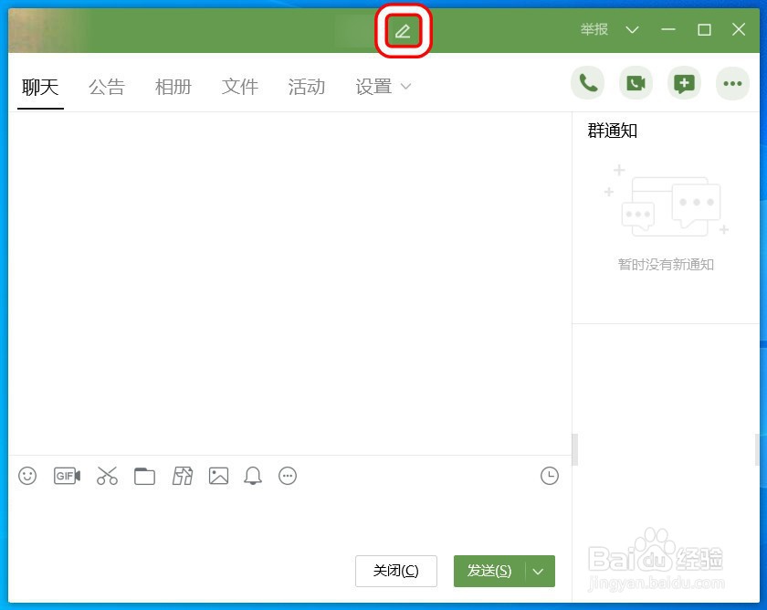Image resolution: width=767 pixels, height=610 pixels.
Task: Close the chat window with X
Action: coord(739,30)
